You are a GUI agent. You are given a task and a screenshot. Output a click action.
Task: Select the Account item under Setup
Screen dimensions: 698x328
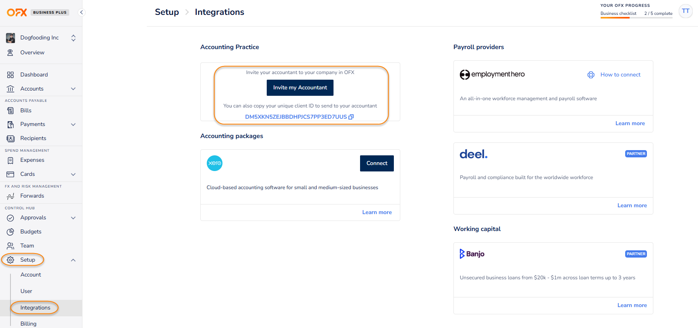click(31, 274)
